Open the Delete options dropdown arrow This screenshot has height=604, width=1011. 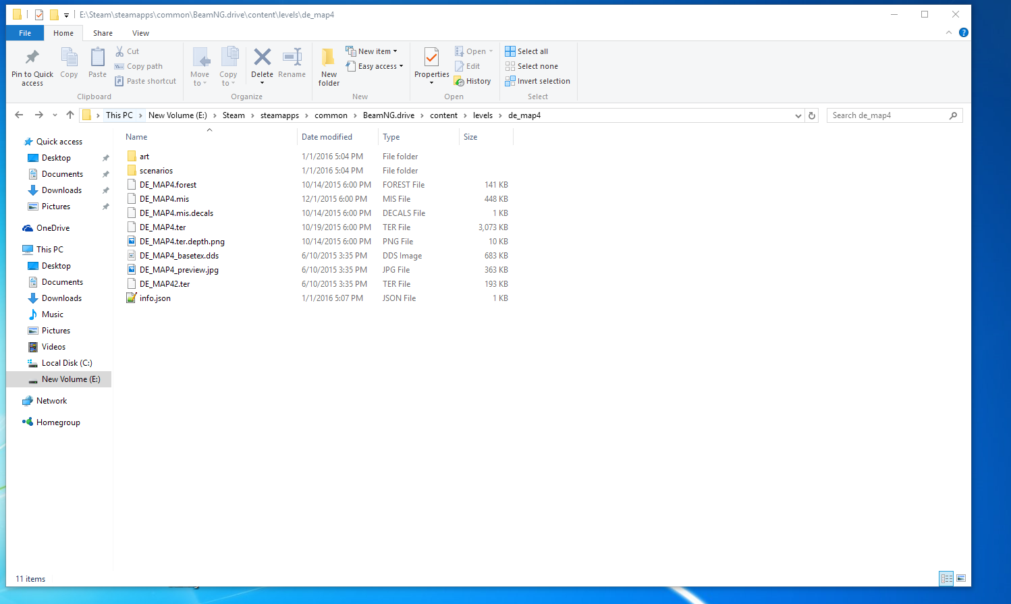point(262,83)
